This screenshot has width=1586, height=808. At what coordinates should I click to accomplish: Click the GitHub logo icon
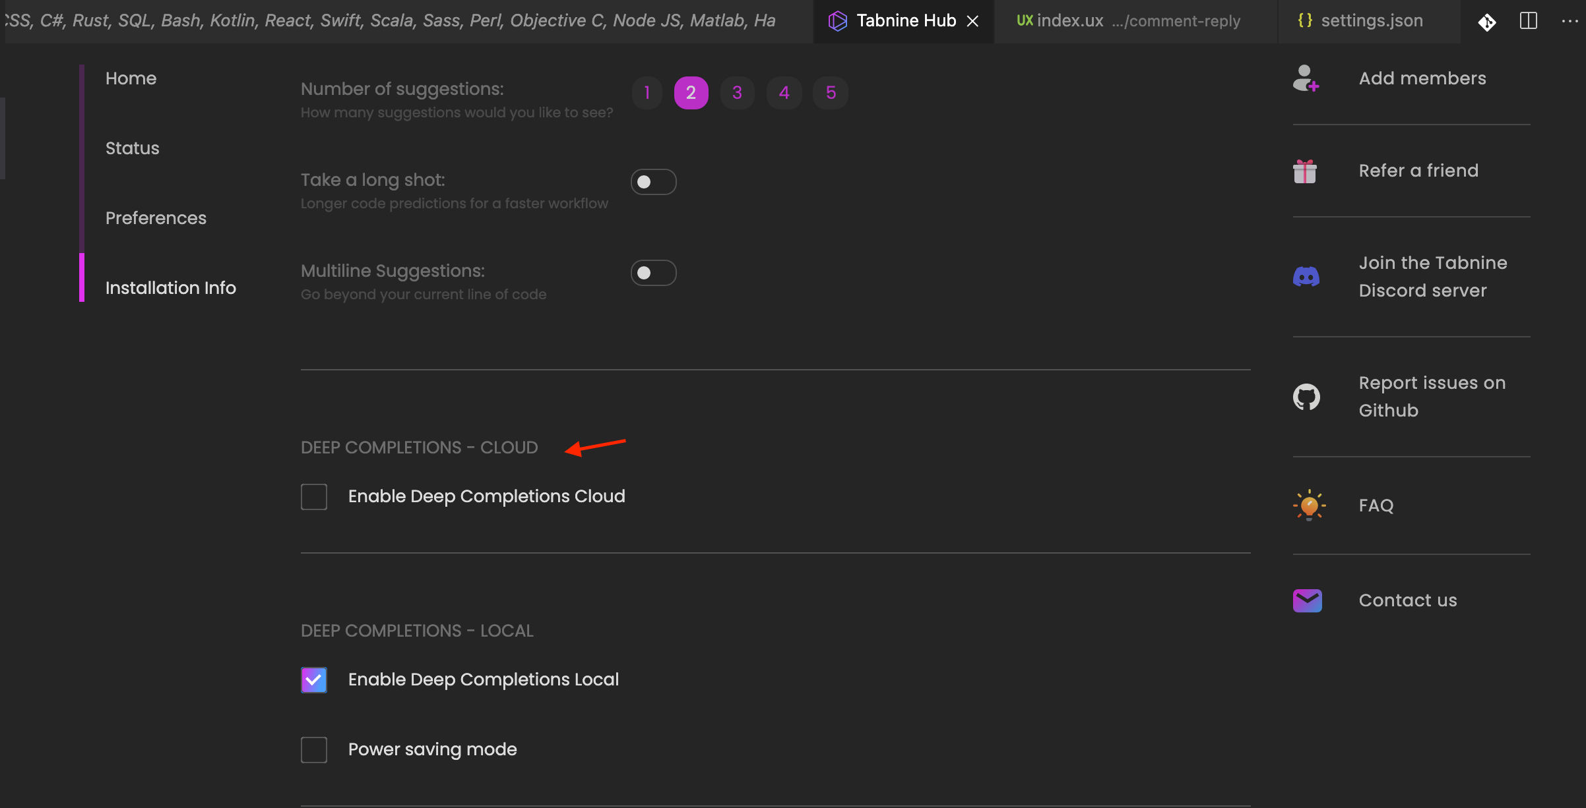coord(1306,397)
